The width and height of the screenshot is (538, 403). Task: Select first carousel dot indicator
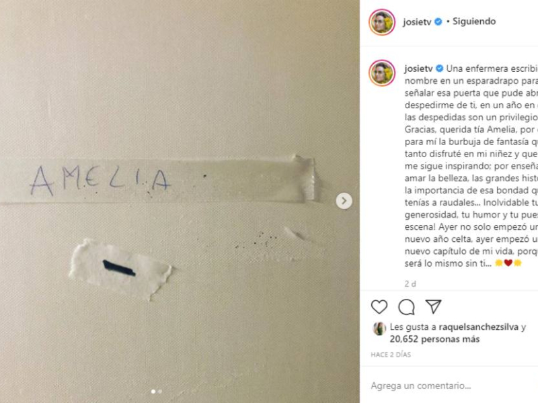tap(153, 391)
